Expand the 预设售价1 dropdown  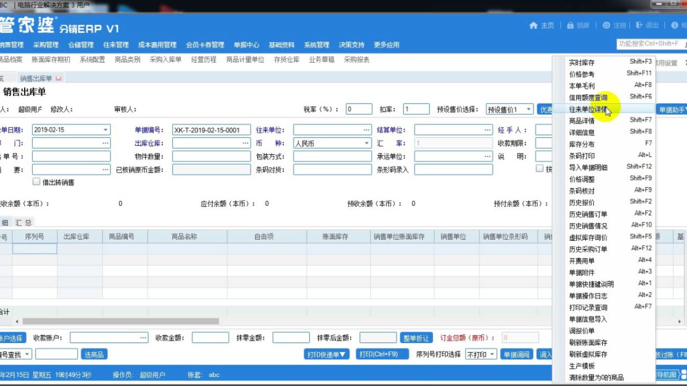528,109
